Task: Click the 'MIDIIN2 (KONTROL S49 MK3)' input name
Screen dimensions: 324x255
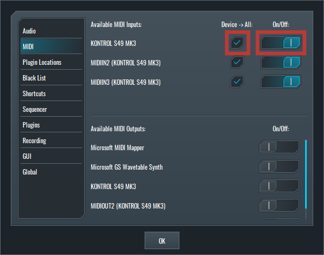Action: coord(126,63)
